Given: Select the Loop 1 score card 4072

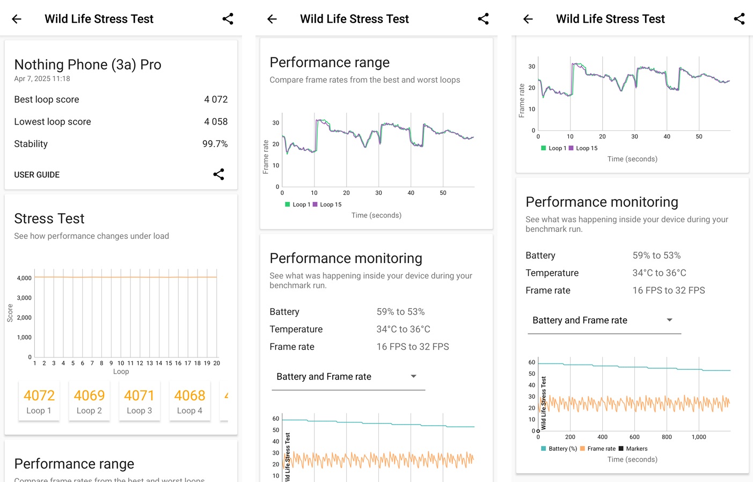Looking at the screenshot, I should (39, 401).
